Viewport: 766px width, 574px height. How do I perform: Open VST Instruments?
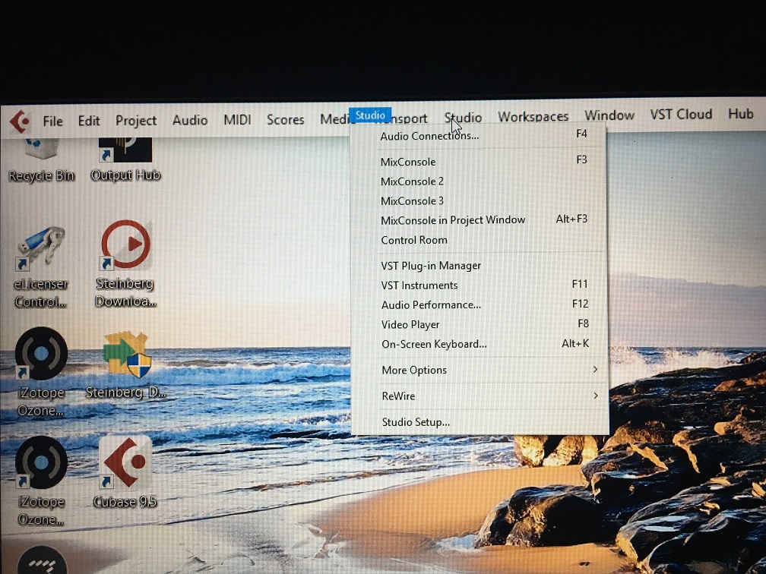[480, 285]
